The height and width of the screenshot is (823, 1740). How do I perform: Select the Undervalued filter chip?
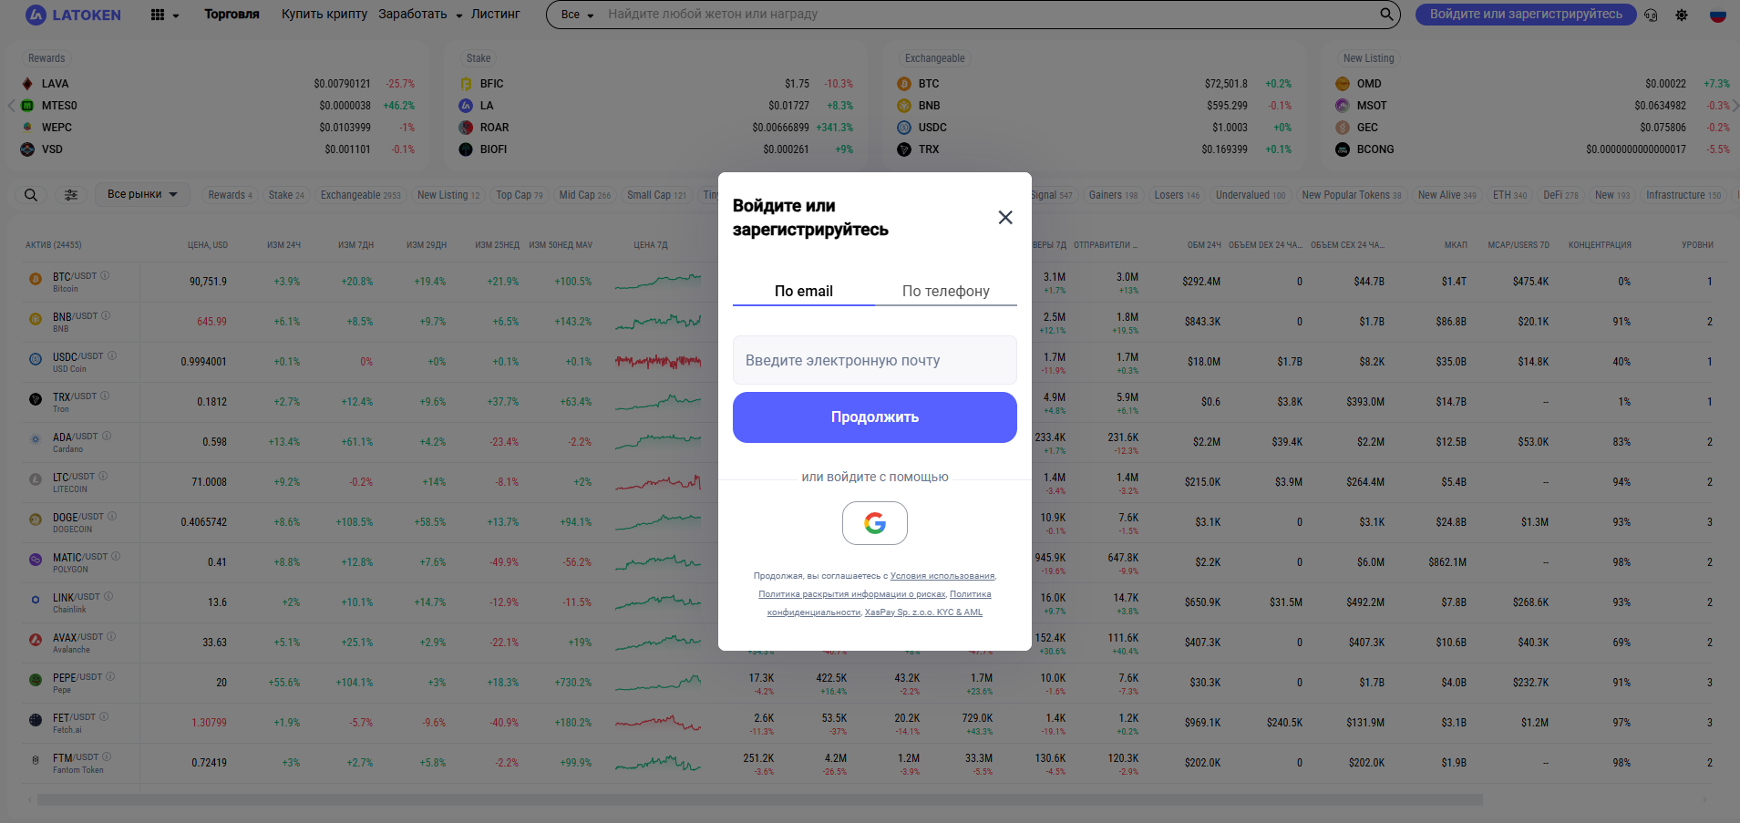pos(1250,195)
